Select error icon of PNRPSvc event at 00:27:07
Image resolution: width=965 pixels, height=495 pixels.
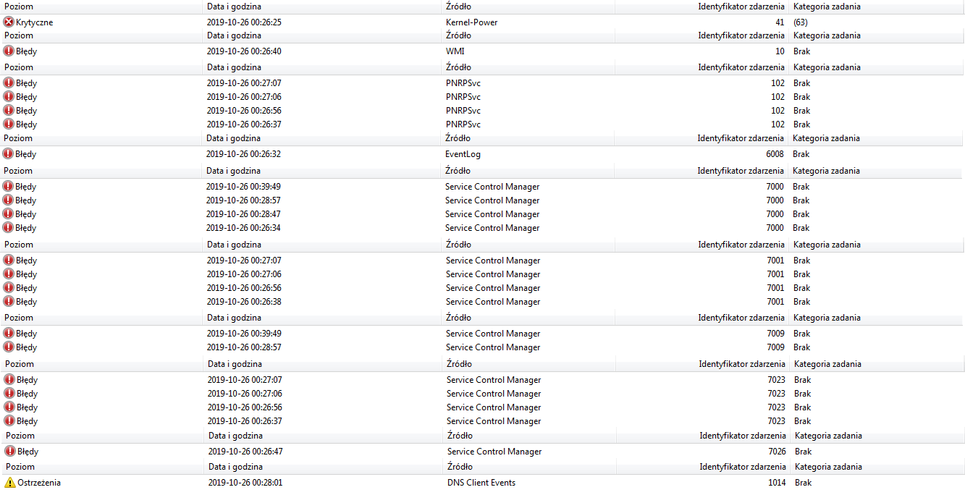tap(9, 83)
